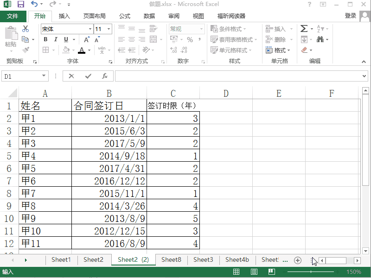Click the fx Insert Function button

[x=104, y=76]
